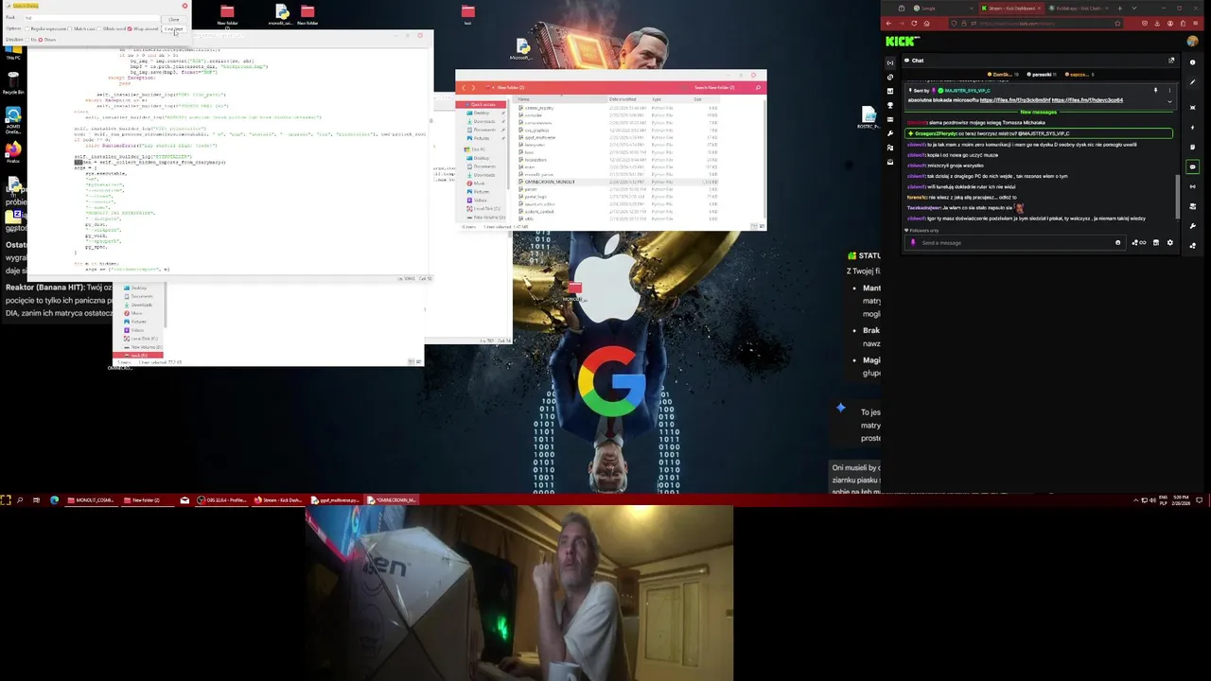Tick the Whole word checkbox

[98, 28]
